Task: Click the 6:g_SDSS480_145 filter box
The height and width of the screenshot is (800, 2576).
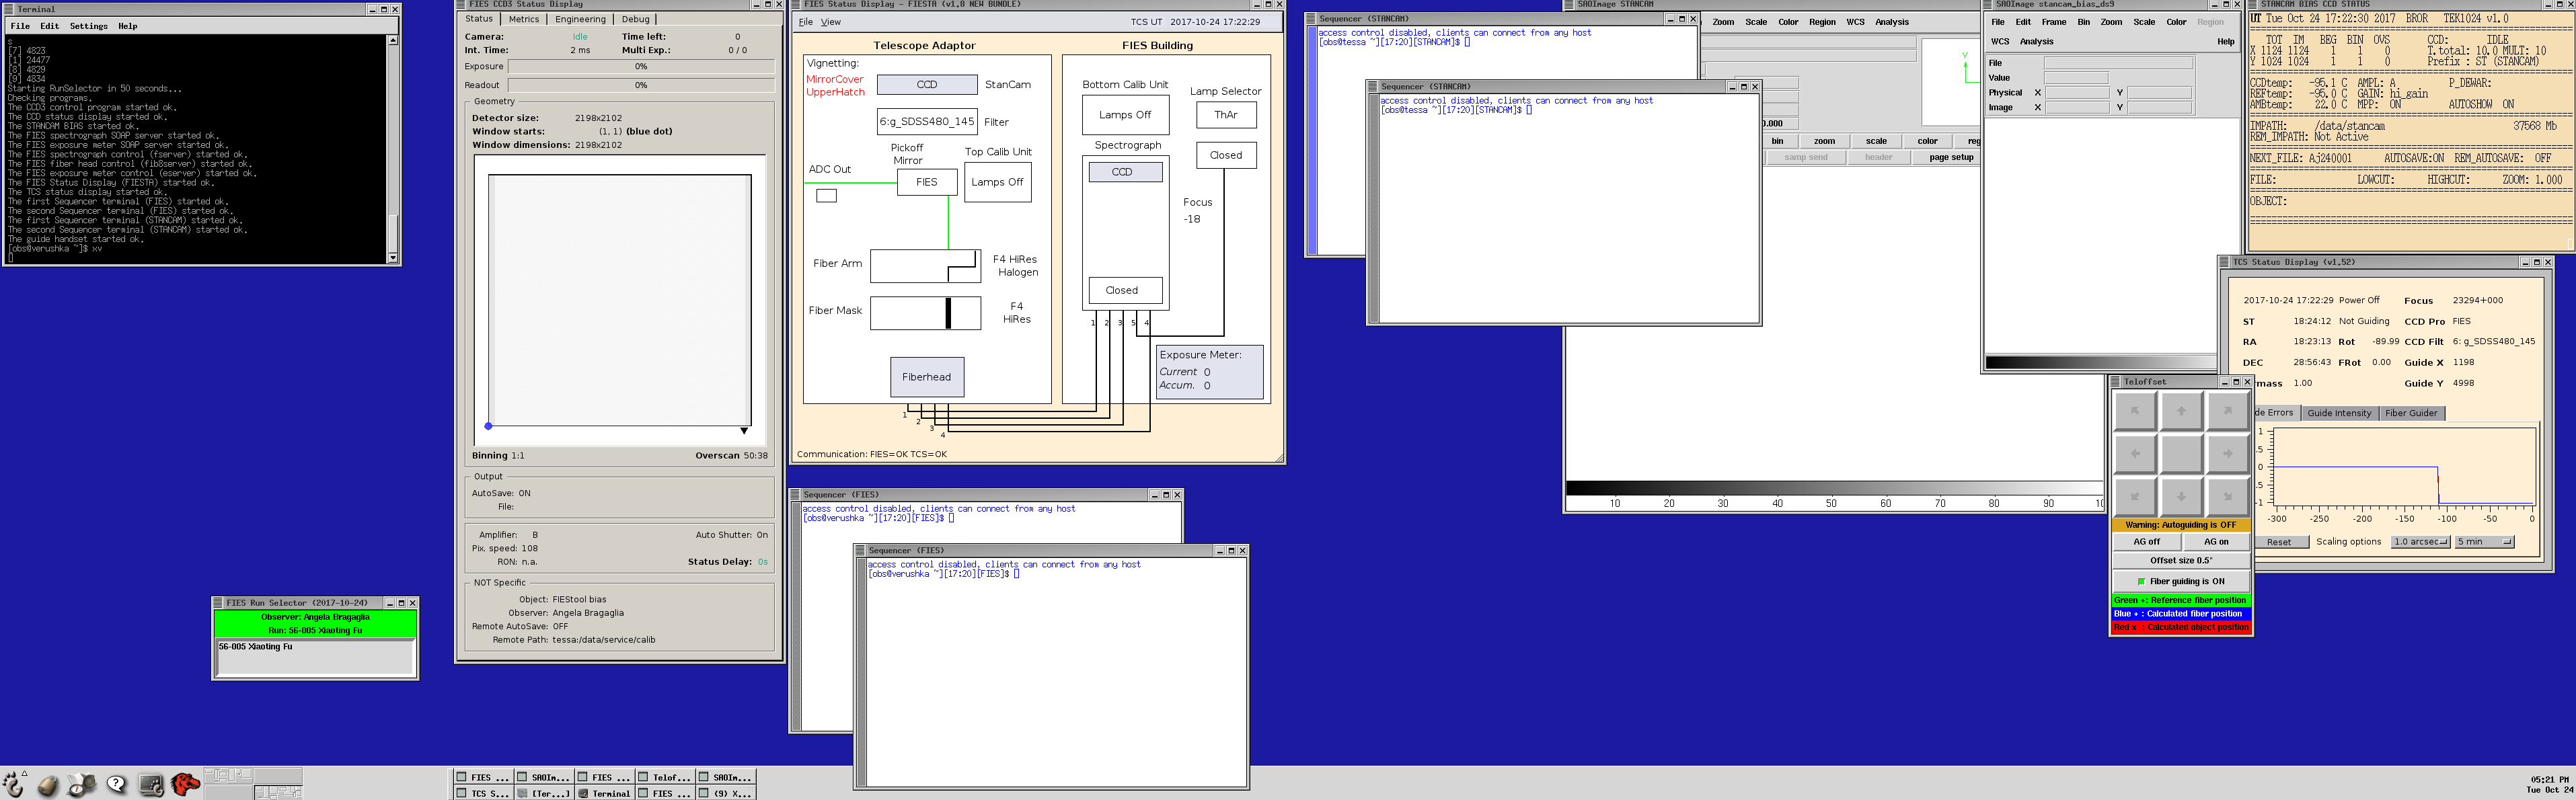Action: point(927,122)
